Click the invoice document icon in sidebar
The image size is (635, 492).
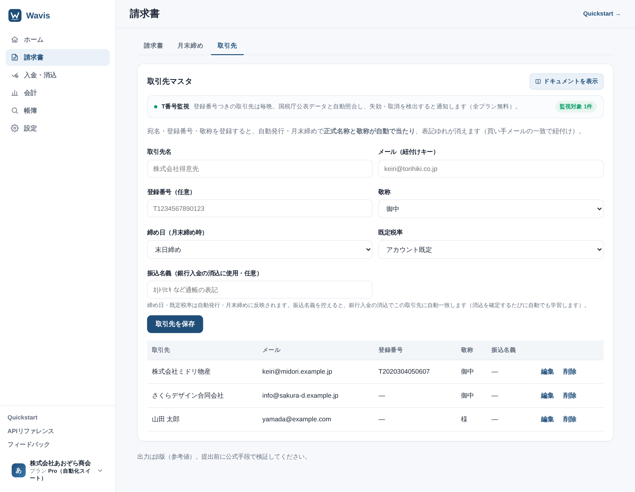coord(15,57)
